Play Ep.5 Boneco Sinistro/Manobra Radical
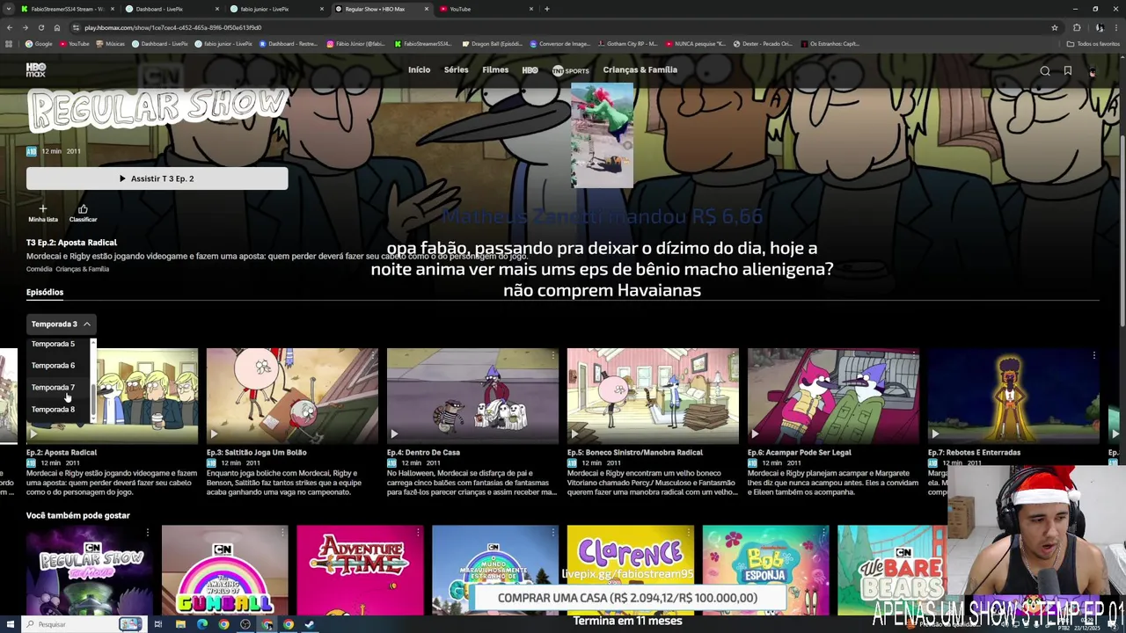Image resolution: width=1126 pixels, height=633 pixels. (574, 433)
